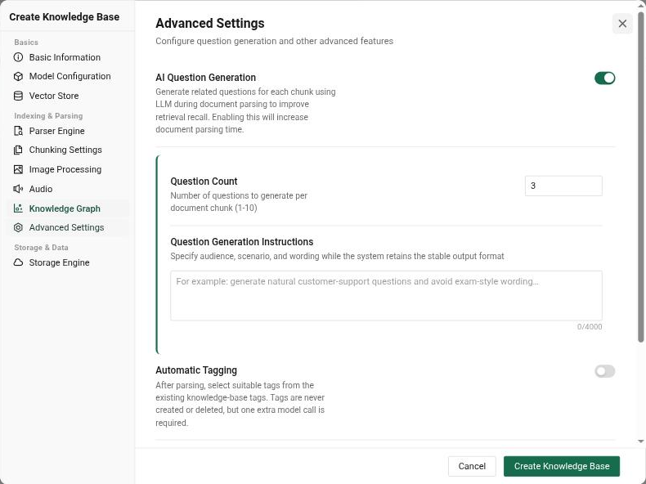
Task: Focus the Question Count input field
Action: tap(563, 186)
